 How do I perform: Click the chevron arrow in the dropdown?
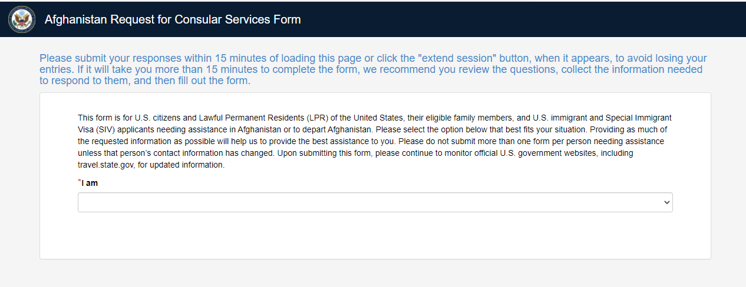coord(666,202)
